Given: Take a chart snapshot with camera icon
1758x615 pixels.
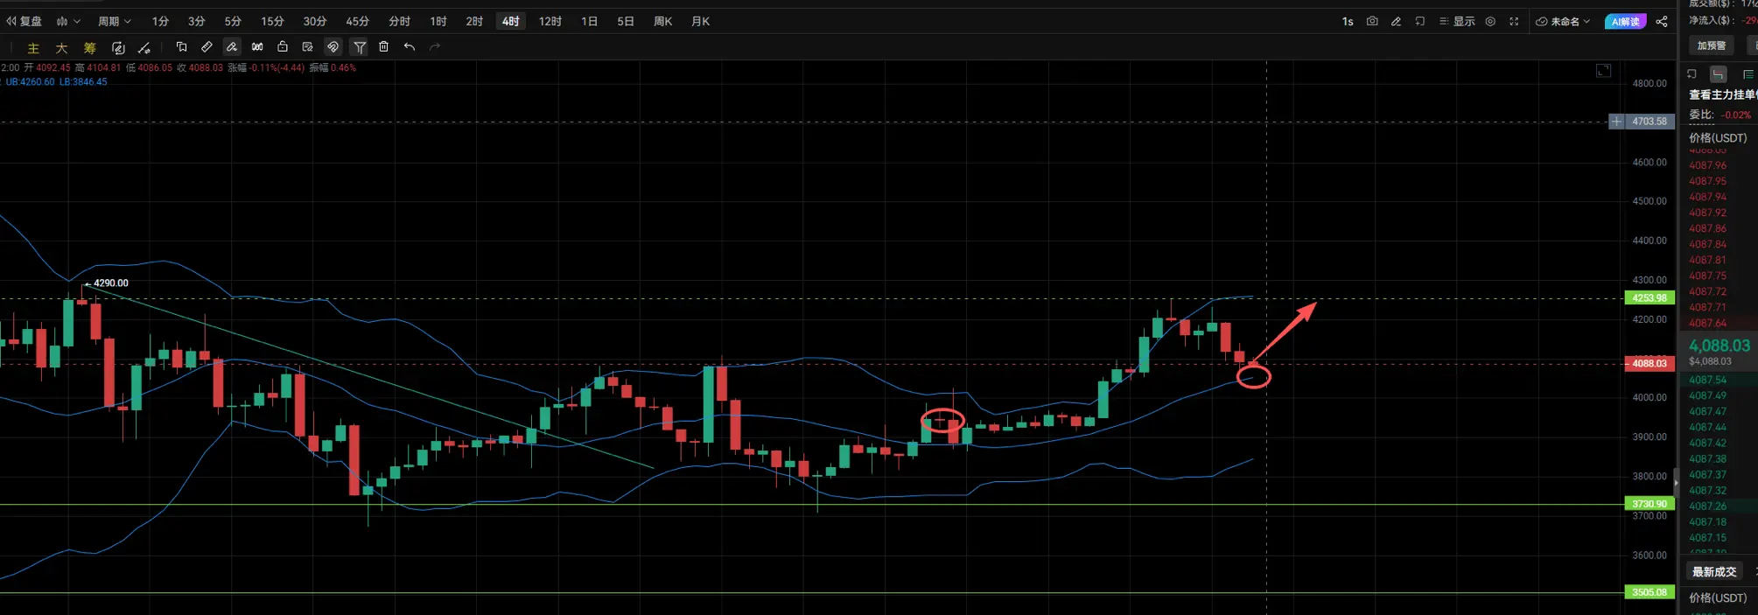Looking at the screenshot, I should coord(1372,21).
